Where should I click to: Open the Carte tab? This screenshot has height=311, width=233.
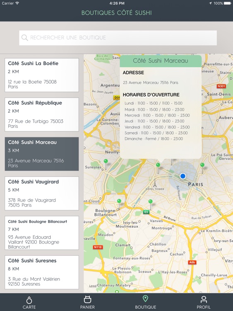(29, 303)
